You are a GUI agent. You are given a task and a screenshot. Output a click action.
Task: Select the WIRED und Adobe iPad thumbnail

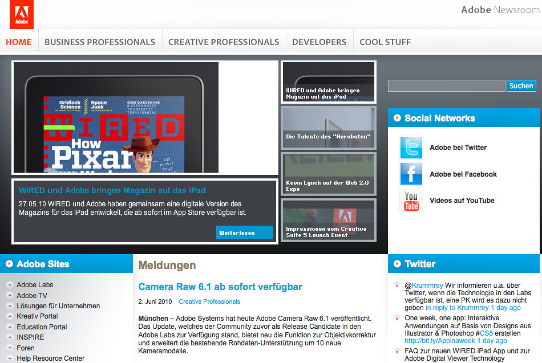329,82
